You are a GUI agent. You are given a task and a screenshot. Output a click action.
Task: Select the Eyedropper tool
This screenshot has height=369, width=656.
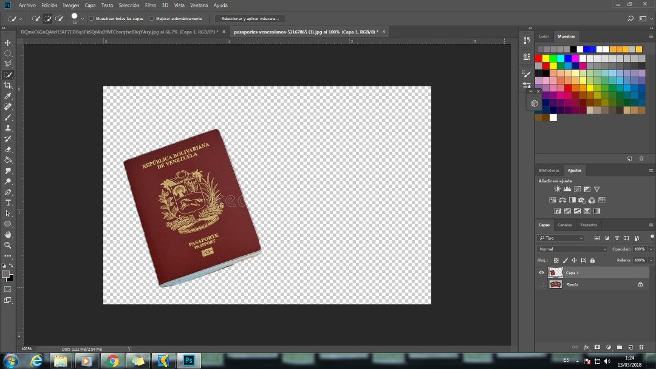(8, 96)
